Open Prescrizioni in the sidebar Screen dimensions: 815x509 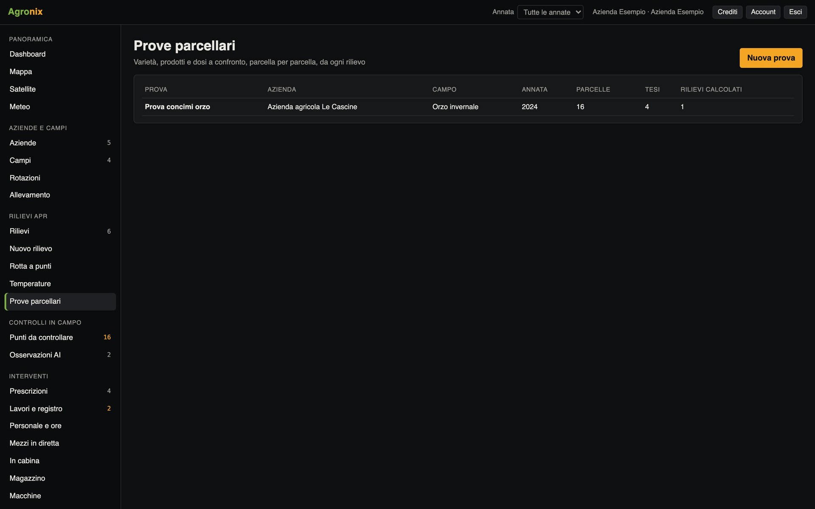pos(60,391)
